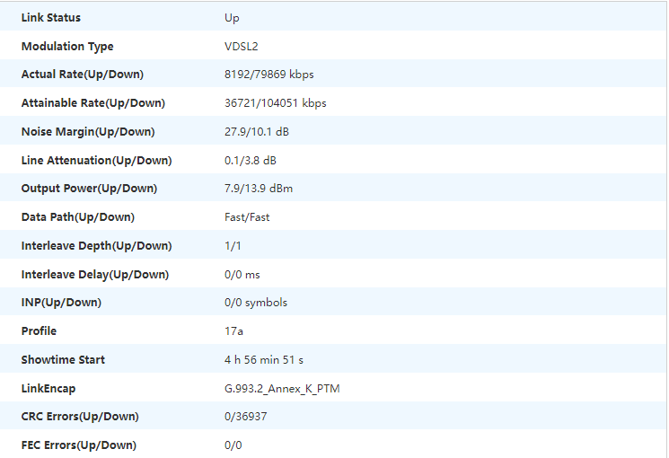This screenshot has width=669, height=458.
Task: Select the 'INP(Up/Down)' label
Action: pos(61,303)
